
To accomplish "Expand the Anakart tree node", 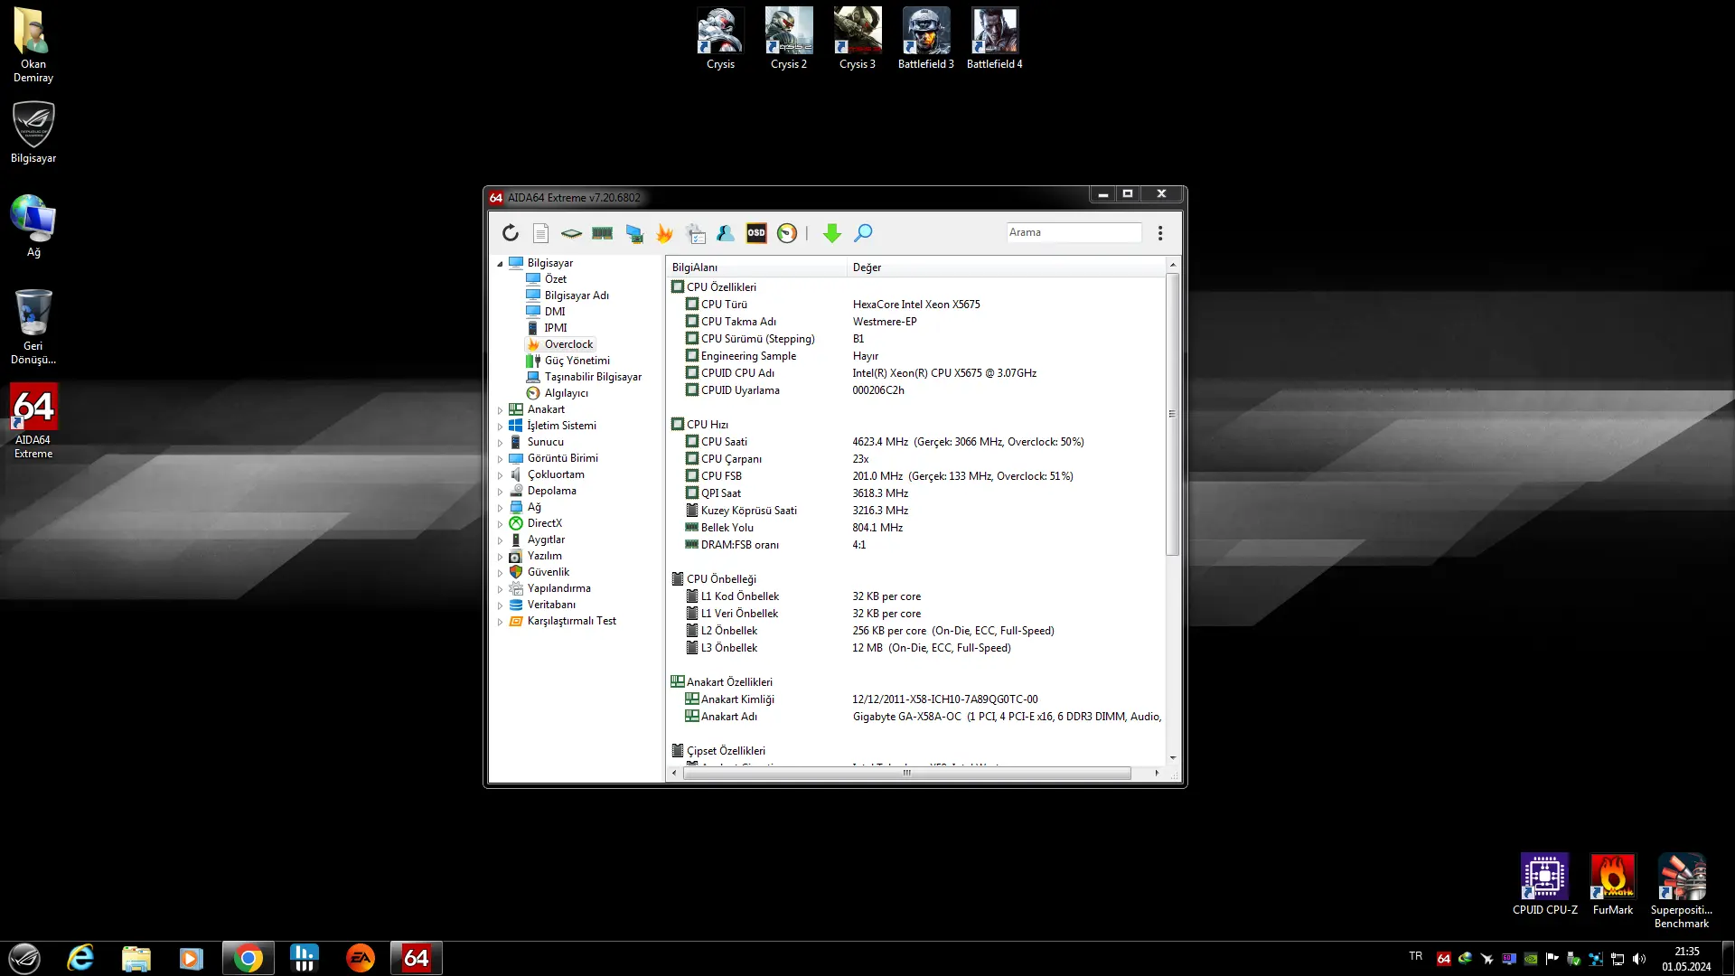I will coord(500,409).
